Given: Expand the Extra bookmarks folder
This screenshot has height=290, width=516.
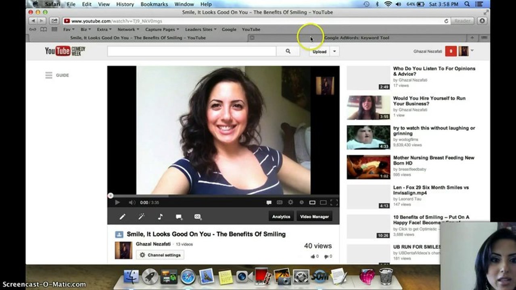Looking at the screenshot, I should pos(104,29).
